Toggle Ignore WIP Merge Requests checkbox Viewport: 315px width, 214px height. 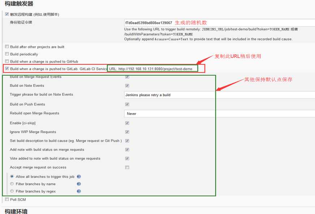coord(127,132)
